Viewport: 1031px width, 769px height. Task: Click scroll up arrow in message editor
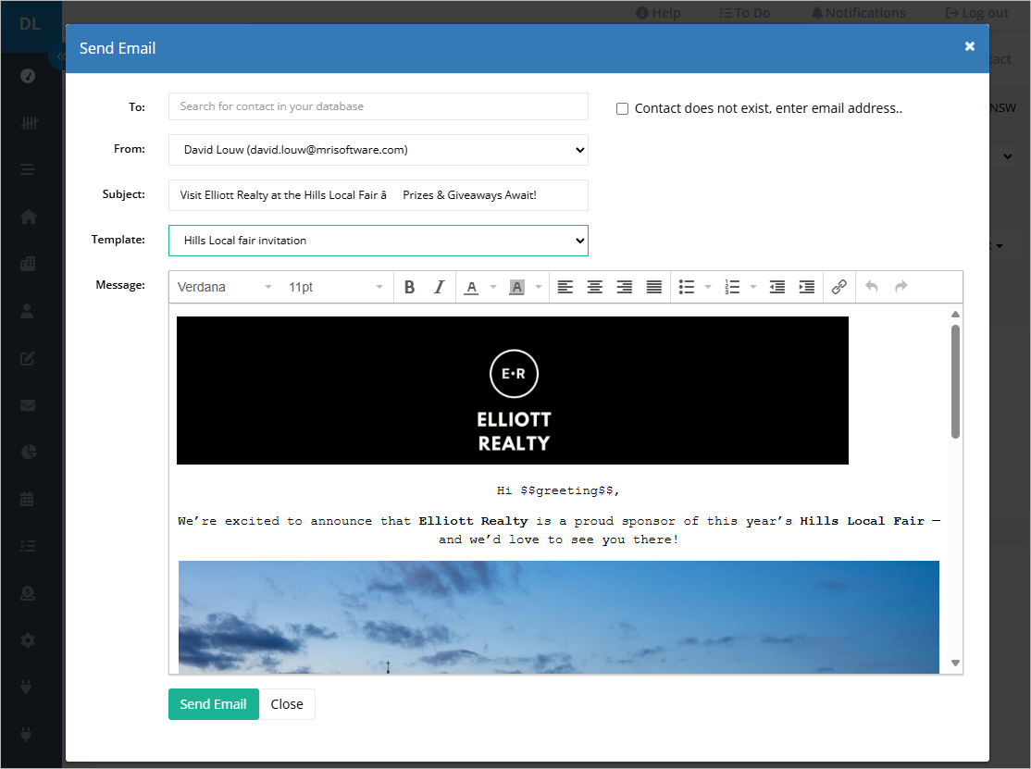pyautogui.click(x=955, y=315)
